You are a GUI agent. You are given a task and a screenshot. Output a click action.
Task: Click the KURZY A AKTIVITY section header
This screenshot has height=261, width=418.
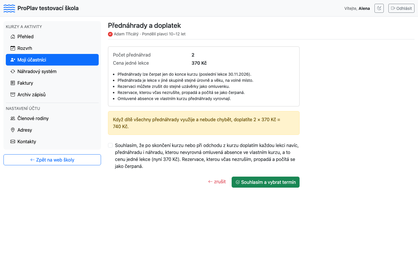tap(24, 27)
